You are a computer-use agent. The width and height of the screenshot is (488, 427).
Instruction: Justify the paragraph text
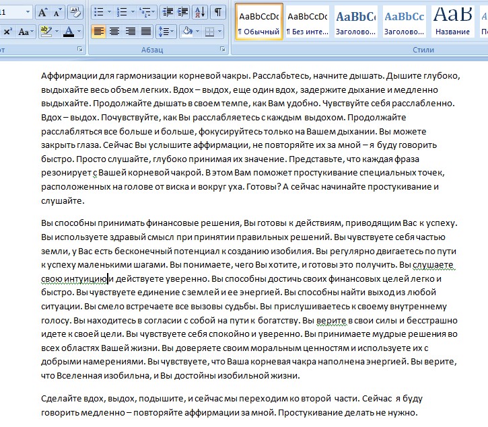click(146, 32)
